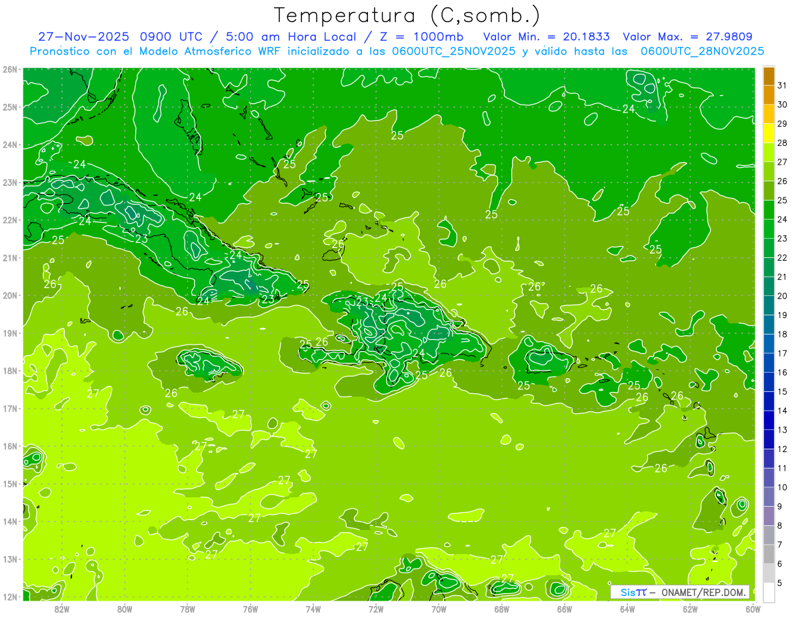Viewport: 800px width, 618px height.
Task: Select the "68W" longitude axis label
Action: pyautogui.click(x=501, y=609)
